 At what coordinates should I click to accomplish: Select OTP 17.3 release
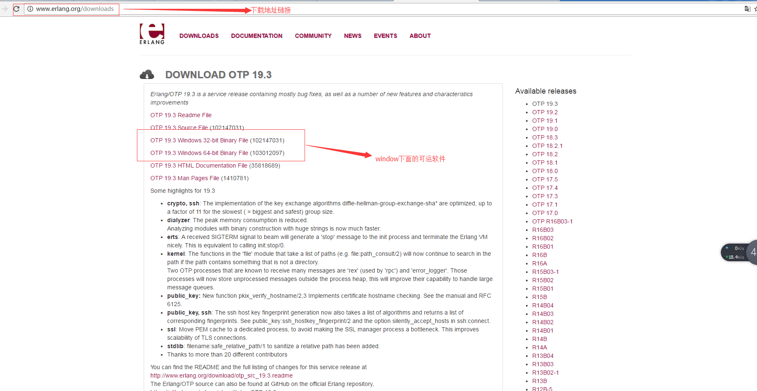545,196
